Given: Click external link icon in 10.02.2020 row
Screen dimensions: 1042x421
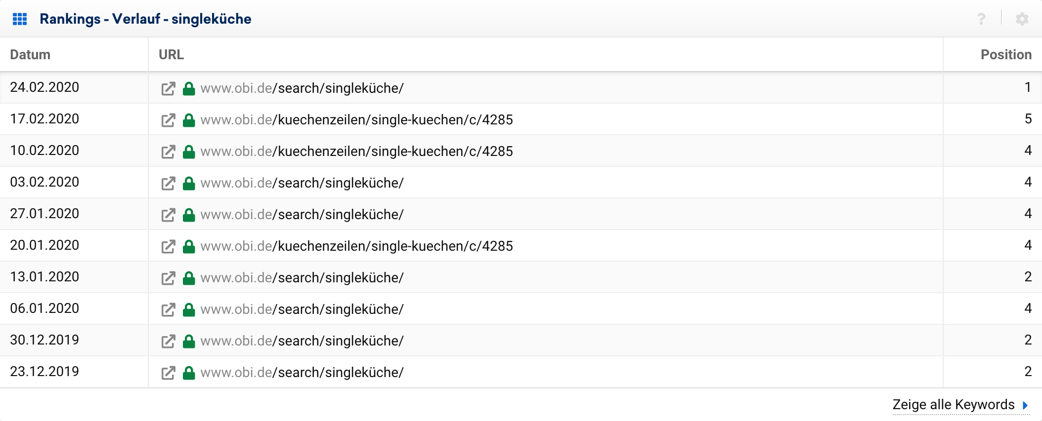Looking at the screenshot, I should click(168, 152).
